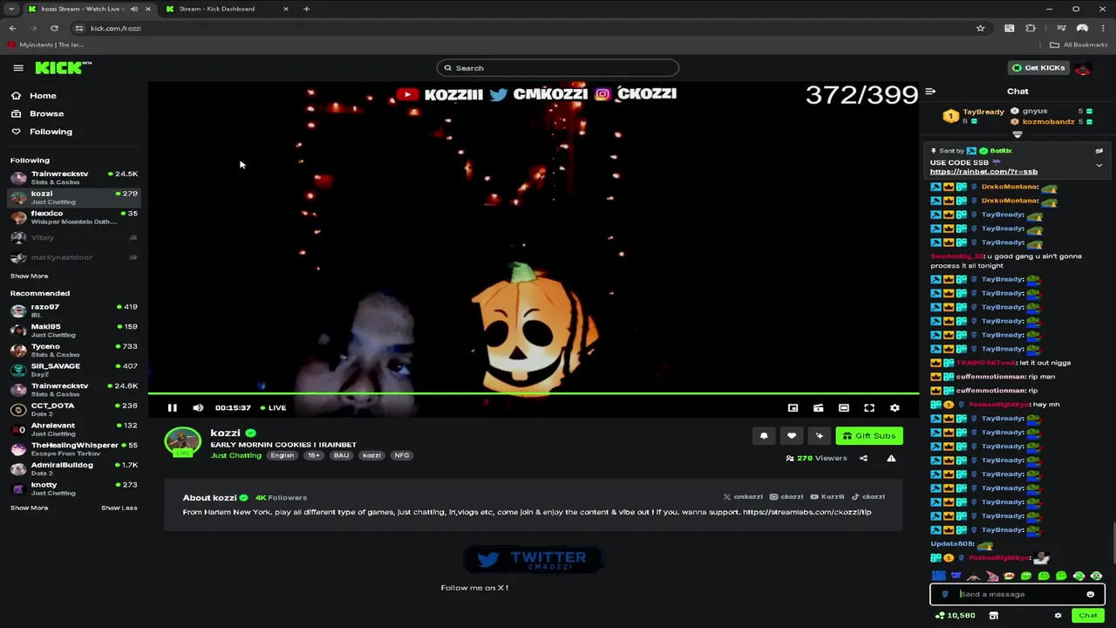Toggle picture-in-picture mode on player
This screenshot has height=628, width=1116.
coord(793,407)
